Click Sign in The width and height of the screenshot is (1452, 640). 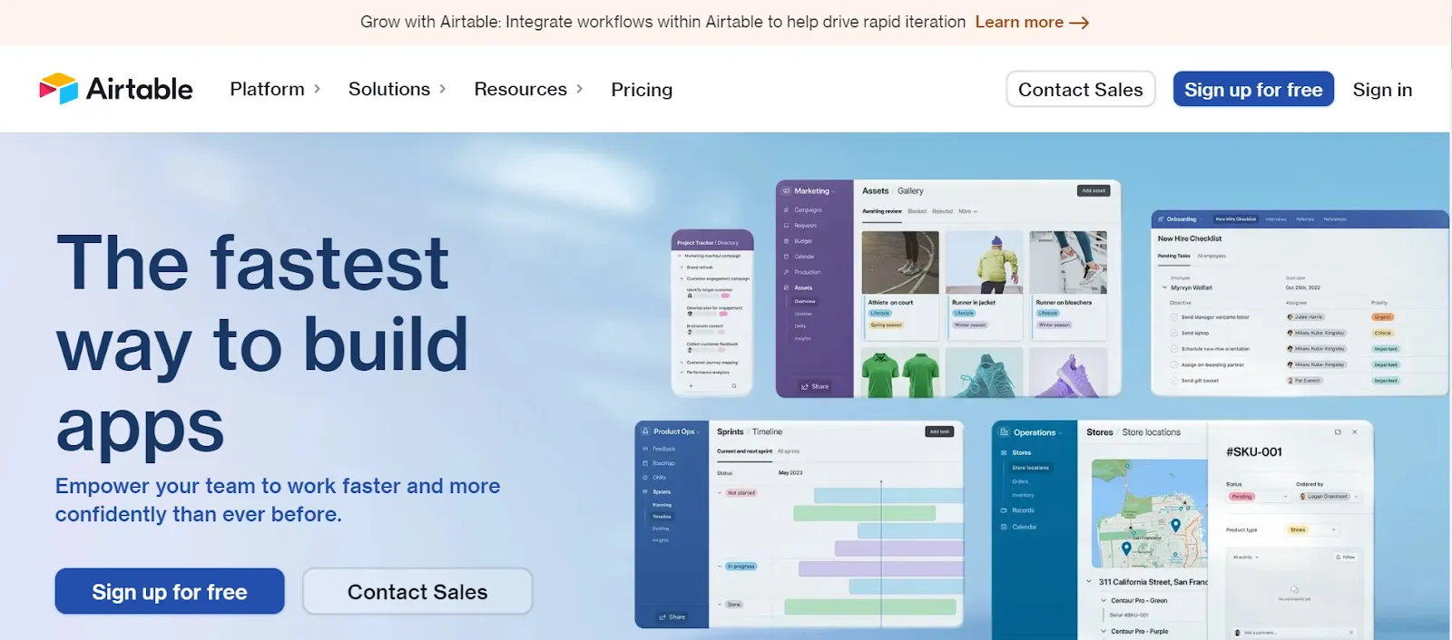(1382, 89)
